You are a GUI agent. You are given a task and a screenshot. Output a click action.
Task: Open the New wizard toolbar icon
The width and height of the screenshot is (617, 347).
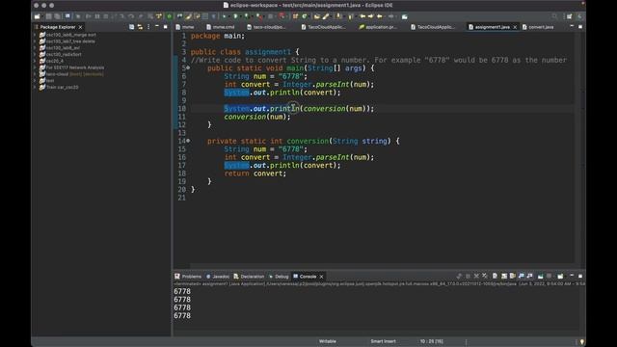pos(37,16)
